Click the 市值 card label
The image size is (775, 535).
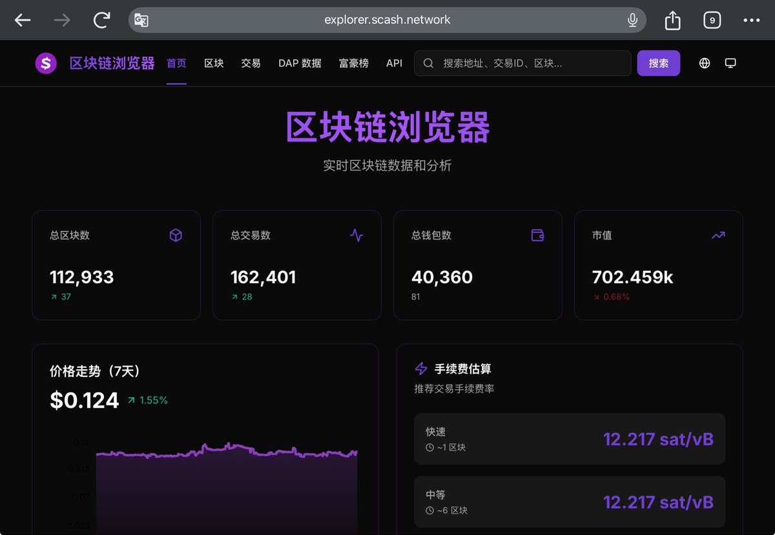point(602,236)
